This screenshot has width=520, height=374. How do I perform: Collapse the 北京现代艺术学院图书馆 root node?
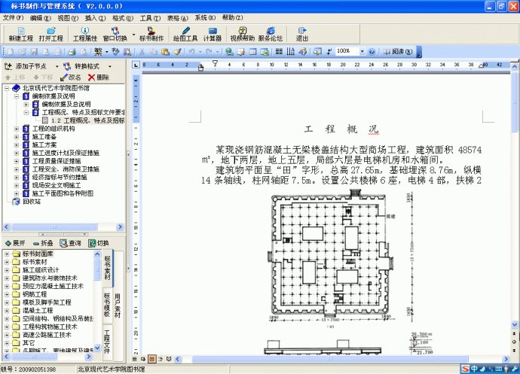point(7,89)
